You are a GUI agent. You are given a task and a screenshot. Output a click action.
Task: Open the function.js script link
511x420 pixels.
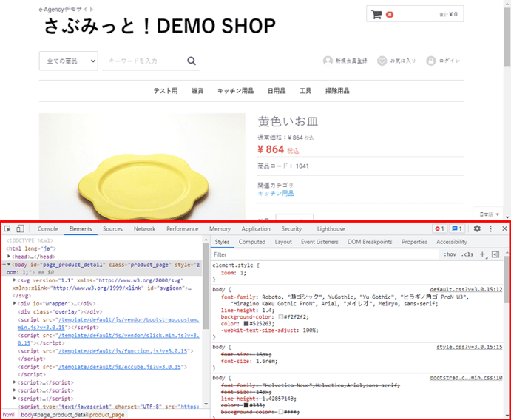[123, 351]
